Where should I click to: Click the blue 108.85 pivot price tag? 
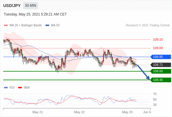pos(161,57)
